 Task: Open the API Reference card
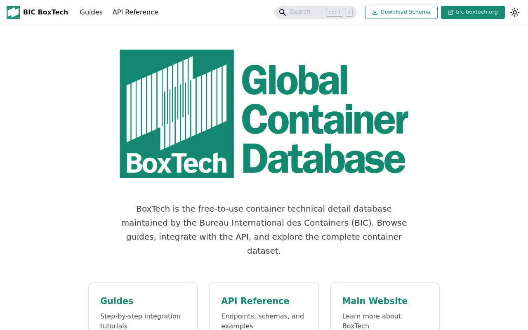(x=264, y=306)
